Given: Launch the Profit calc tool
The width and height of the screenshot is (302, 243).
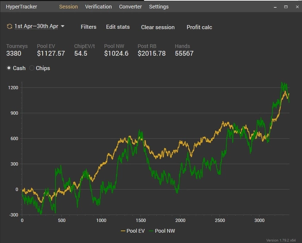Looking at the screenshot, I should [x=199, y=27].
